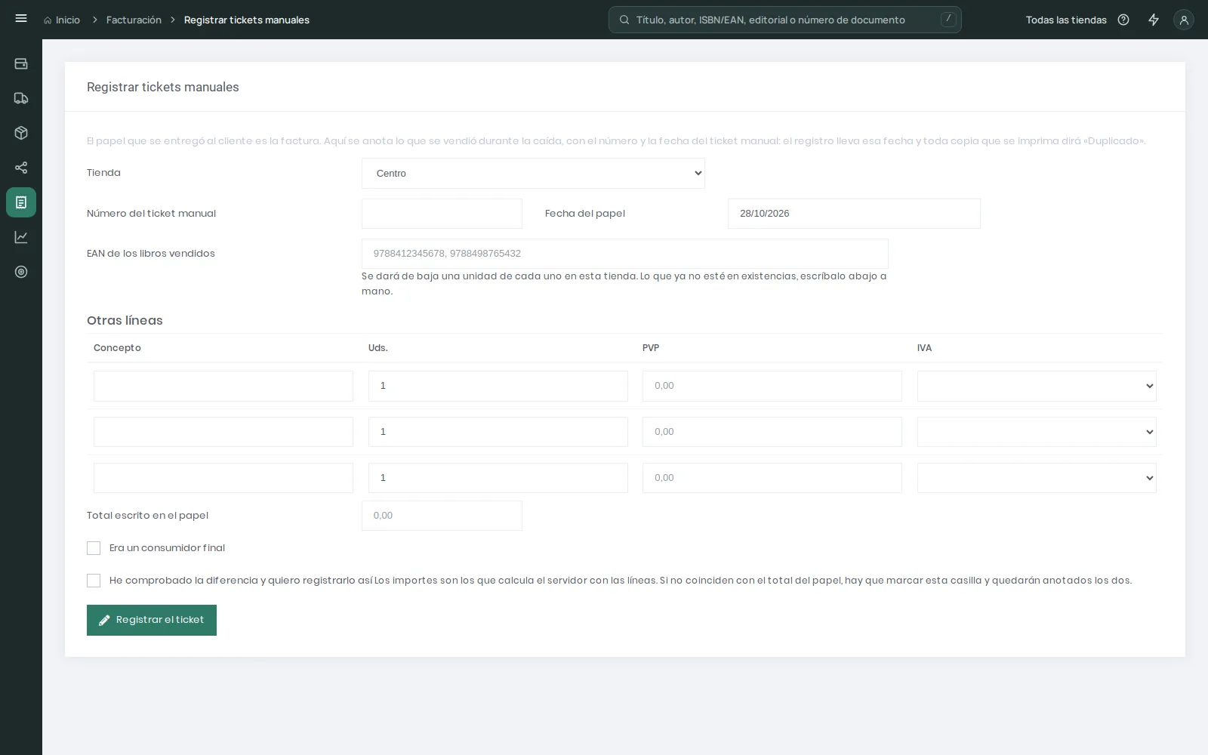
Task: Click 'Registrar tickets manuales' breadcrumb
Action: (247, 20)
